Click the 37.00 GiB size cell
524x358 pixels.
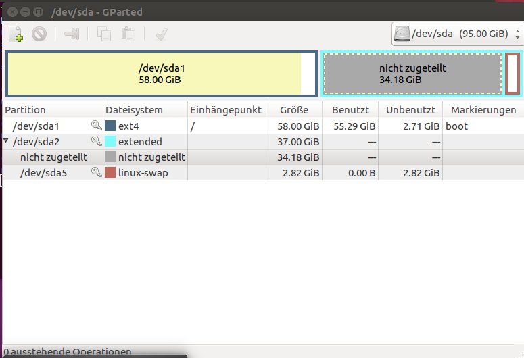298,142
